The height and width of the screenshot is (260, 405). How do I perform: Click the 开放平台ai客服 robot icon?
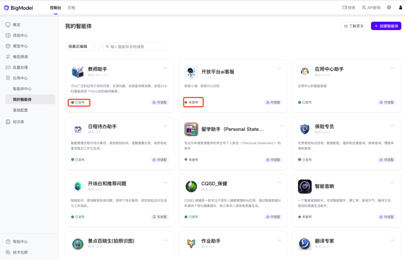coord(191,72)
